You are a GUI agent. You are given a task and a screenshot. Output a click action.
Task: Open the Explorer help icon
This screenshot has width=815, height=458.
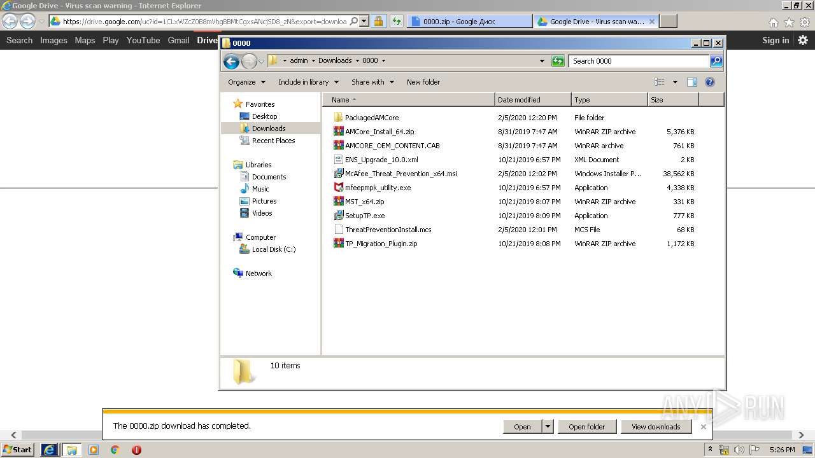710,82
